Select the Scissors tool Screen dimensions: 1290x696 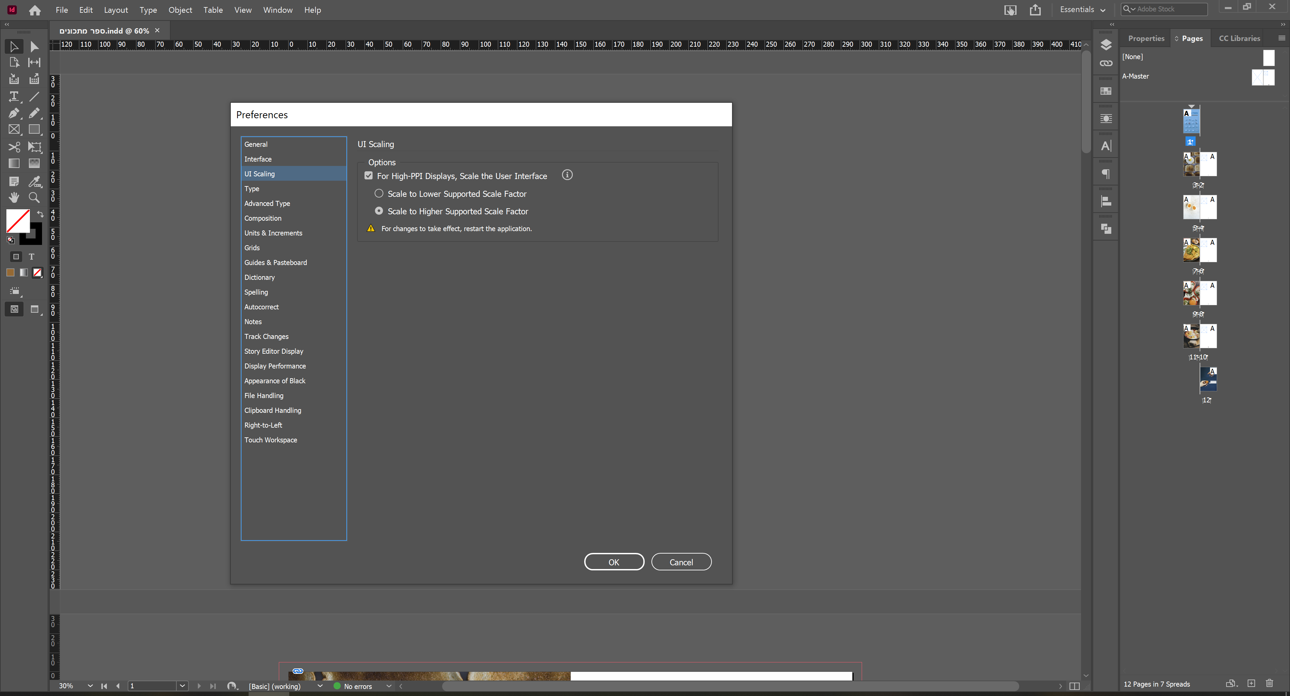pyautogui.click(x=14, y=147)
